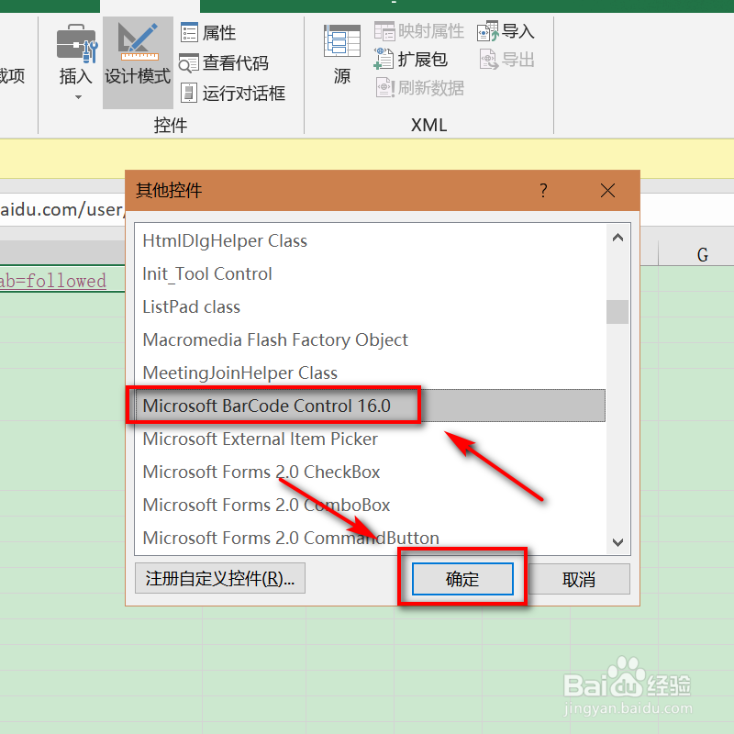Open the Insert controls toolbox icon
Viewport: 734px width, 734px height.
tap(77, 43)
